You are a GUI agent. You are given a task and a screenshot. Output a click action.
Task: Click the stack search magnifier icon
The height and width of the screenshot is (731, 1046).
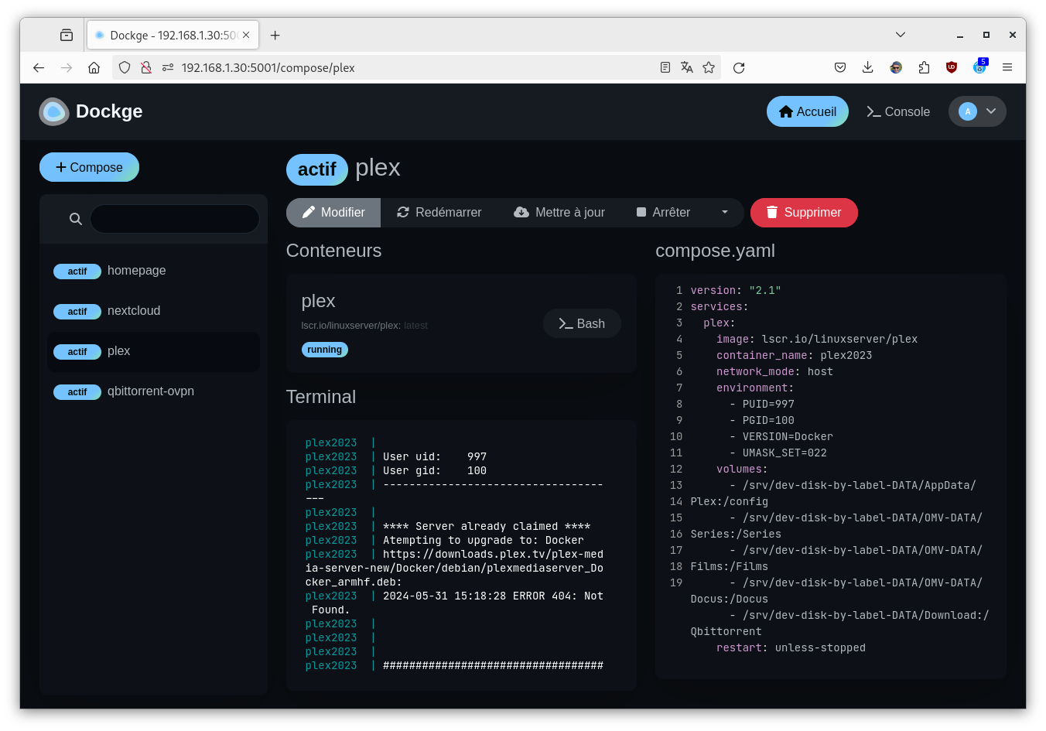pyautogui.click(x=76, y=219)
